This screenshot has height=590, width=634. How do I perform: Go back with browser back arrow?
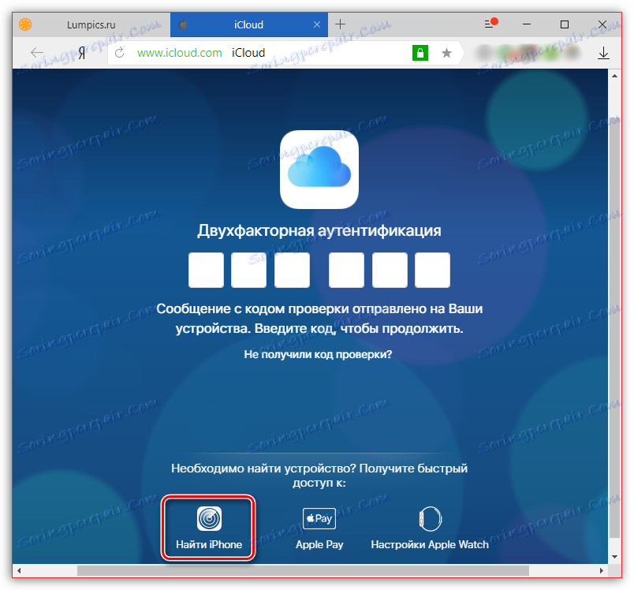[x=37, y=53]
